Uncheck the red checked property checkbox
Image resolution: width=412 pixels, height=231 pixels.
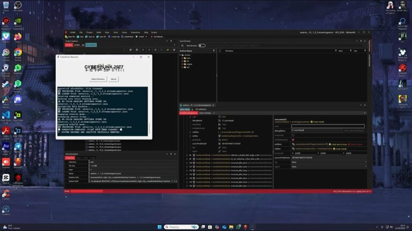[x=293, y=140]
